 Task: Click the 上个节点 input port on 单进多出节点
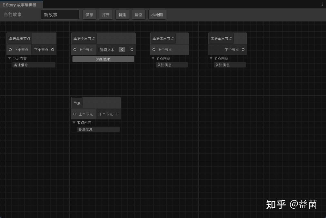(x=74, y=50)
